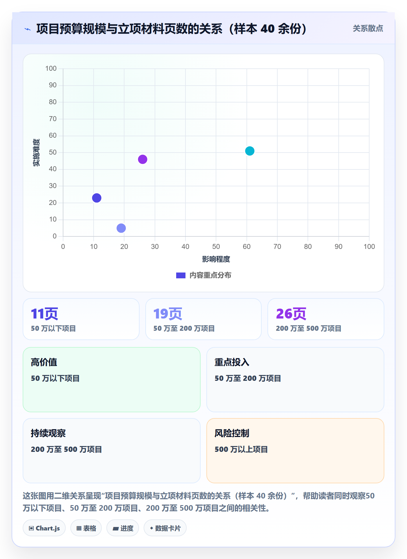Viewport: 407px width, 559px height.
Task: Select the 持续观察 quadrant card
Action: click(x=112, y=451)
